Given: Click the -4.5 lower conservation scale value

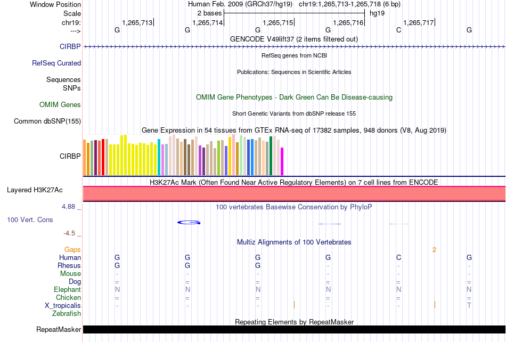Looking at the screenshot, I should [69, 233].
